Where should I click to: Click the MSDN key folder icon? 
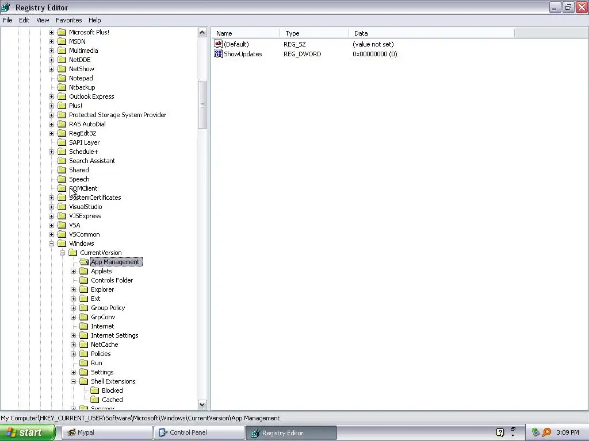[x=62, y=41]
